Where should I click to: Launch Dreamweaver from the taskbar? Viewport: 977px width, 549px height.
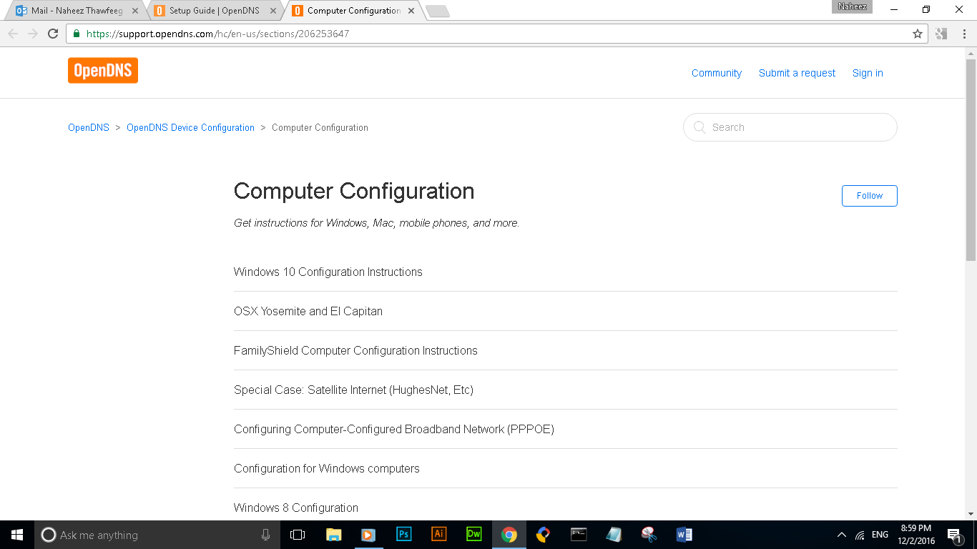(x=473, y=535)
